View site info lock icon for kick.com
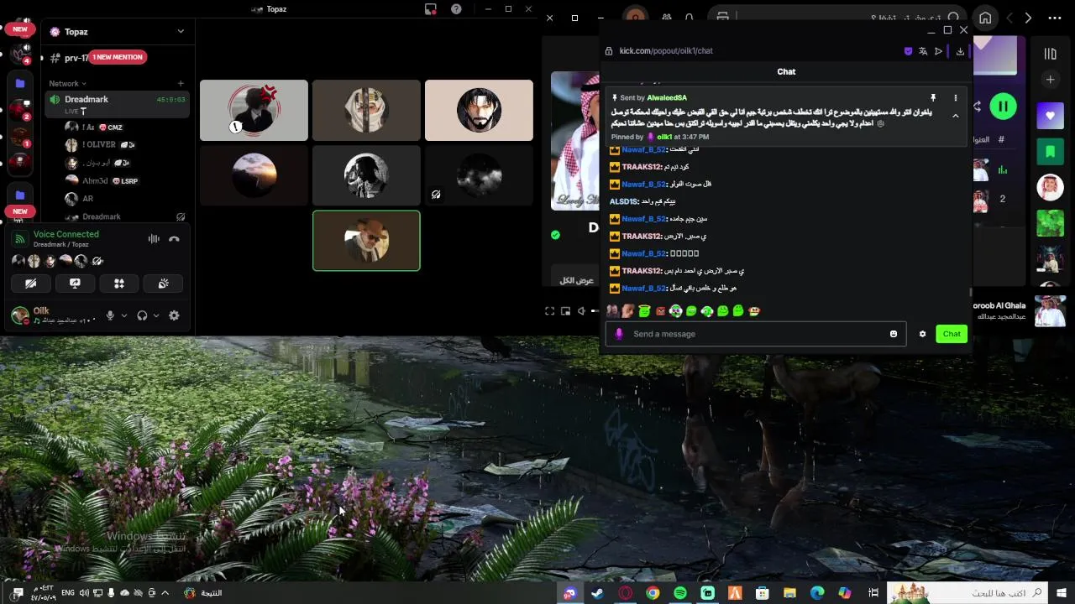This screenshot has height=604, width=1075. pyautogui.click(x=609, y=51)
